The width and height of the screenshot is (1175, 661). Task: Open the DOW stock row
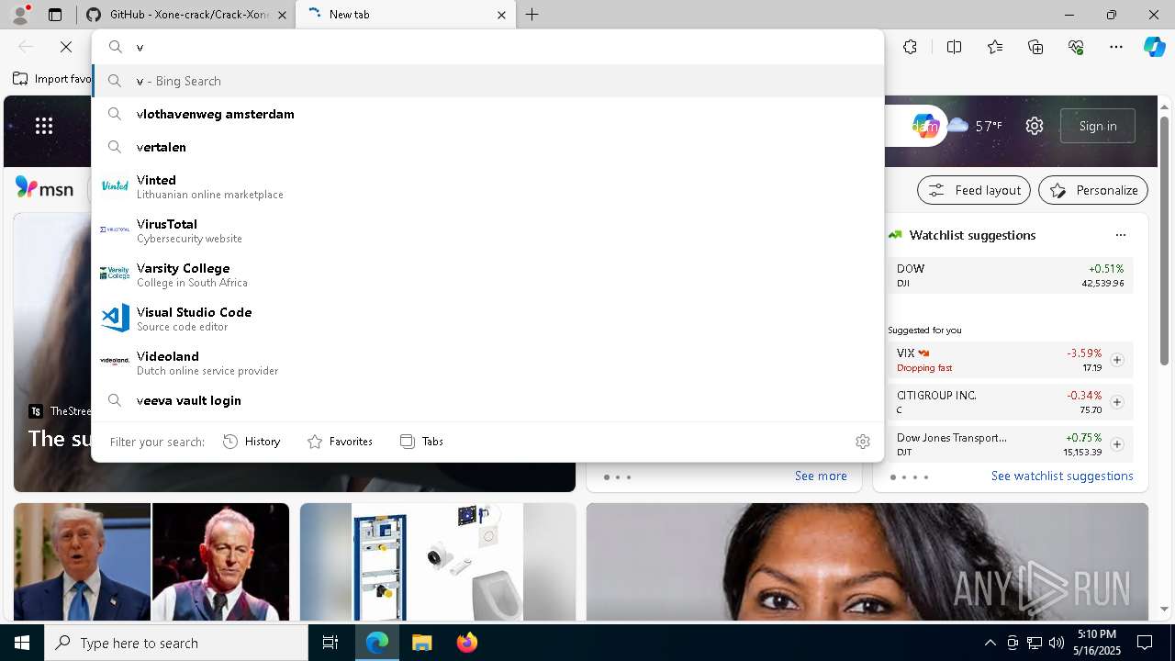click(1011, 275)
